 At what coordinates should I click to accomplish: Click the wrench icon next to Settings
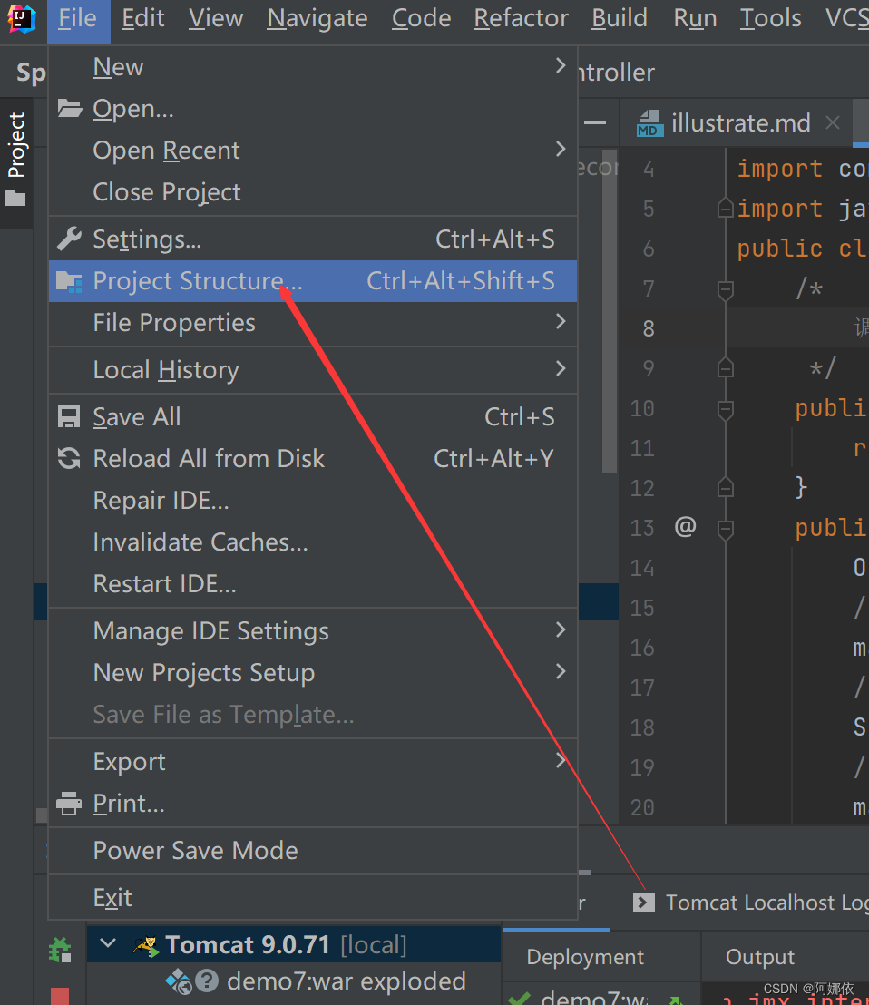point(69,239)
